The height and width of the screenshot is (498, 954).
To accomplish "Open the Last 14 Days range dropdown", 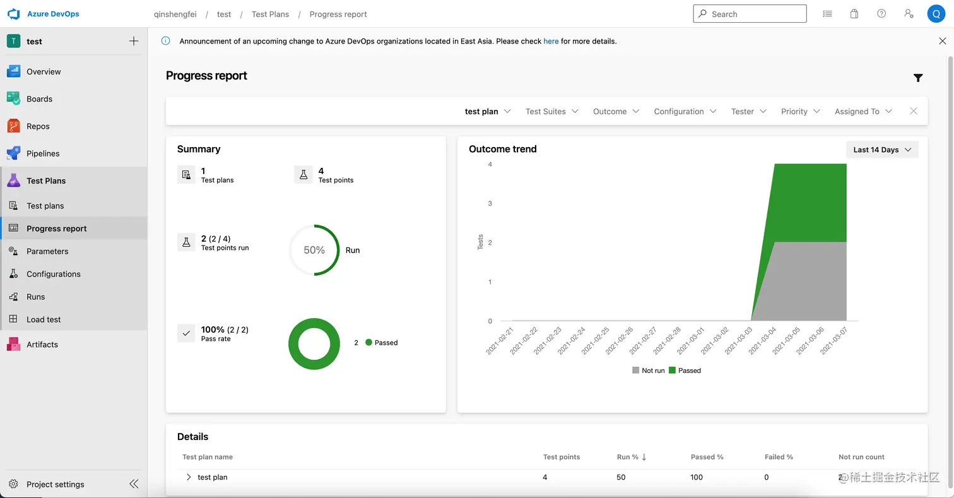I will click(882, 150).
